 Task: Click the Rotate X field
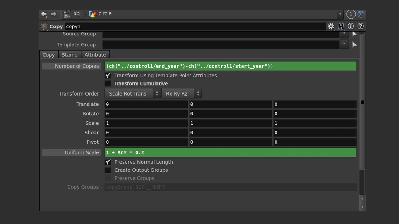[x=146, y=114]
